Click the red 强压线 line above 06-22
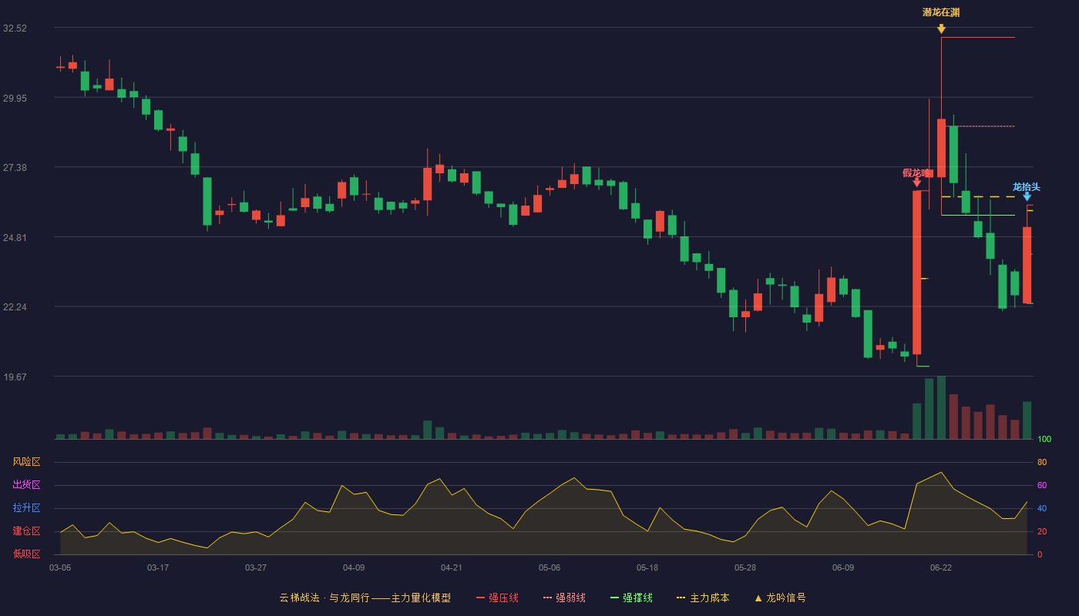1079x616 pixels. (x=978, y=37)
